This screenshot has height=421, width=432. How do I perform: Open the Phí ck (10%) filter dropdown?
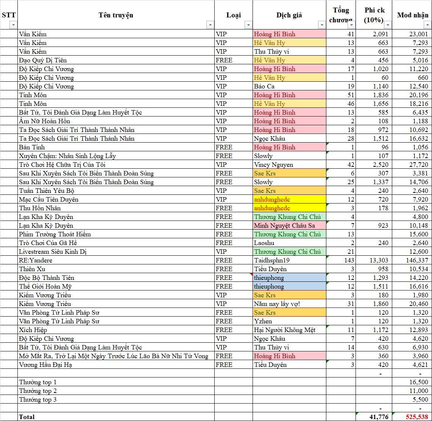coord(388,25)
